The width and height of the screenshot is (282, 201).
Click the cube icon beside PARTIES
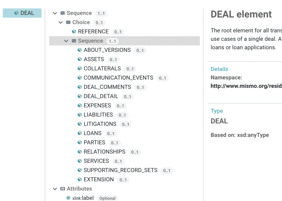pyautogui.click(x=79, y=142)
